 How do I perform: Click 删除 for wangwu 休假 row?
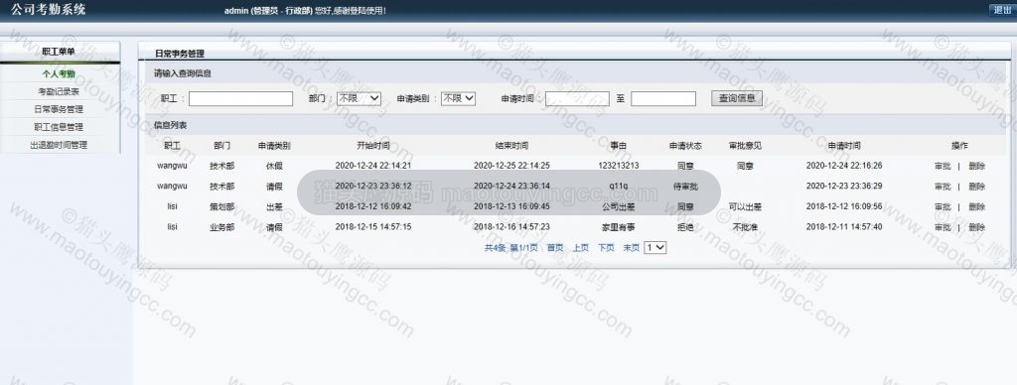(977, 166)
